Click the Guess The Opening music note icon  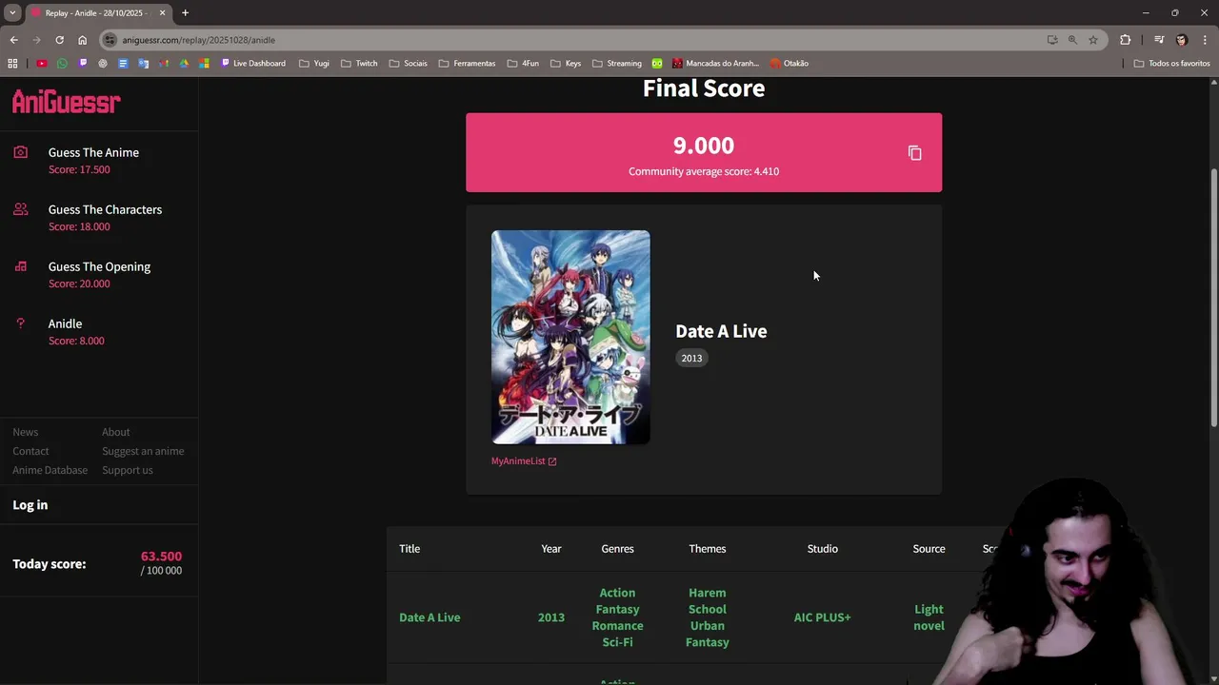20,266
